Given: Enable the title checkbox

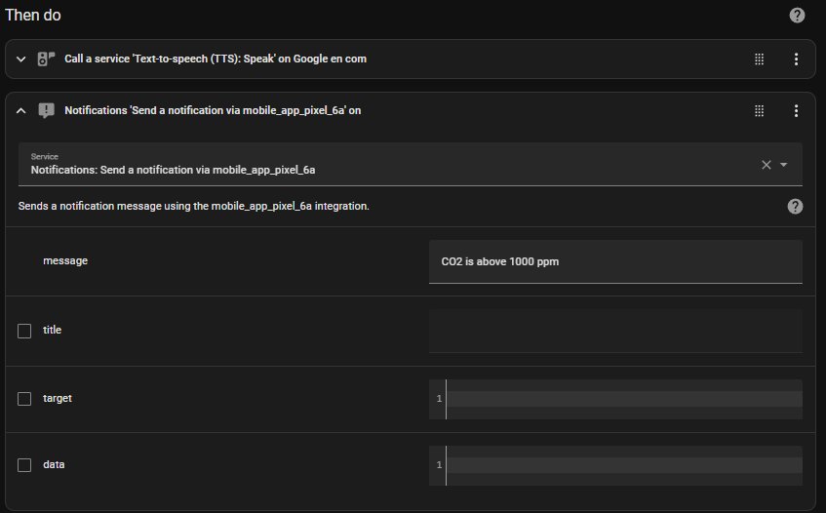Looking at the screenshot, I should coord(24,331).
